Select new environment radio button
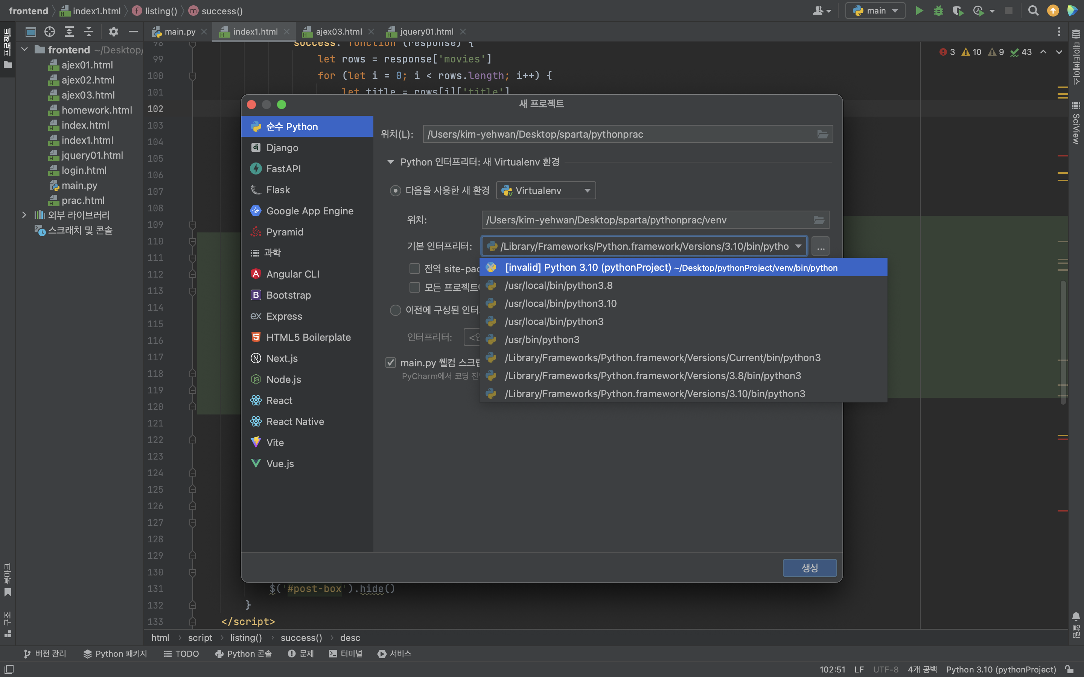The width and height of the screenshot is (1084, 677). [x=395, y=191]
